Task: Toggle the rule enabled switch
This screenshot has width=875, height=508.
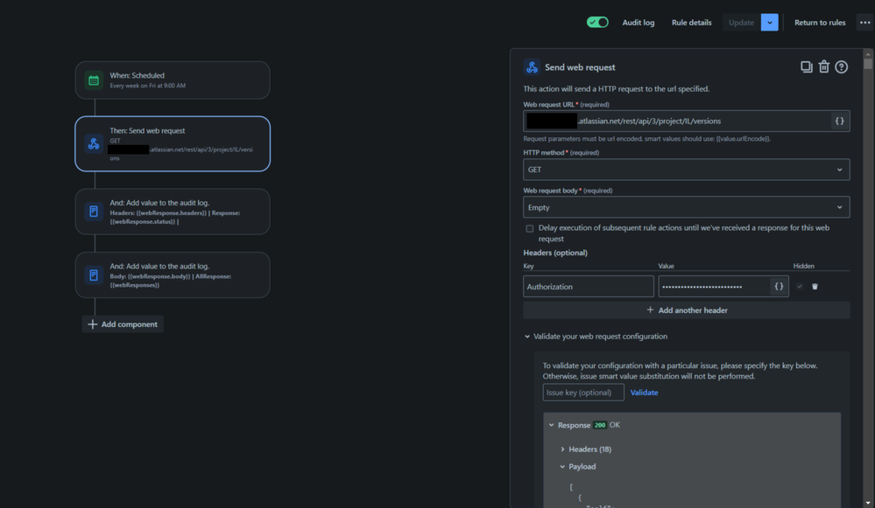Action: (597, 22)
